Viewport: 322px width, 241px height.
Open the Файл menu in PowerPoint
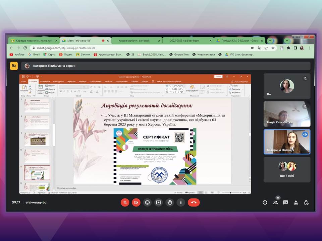click(23, 82)
